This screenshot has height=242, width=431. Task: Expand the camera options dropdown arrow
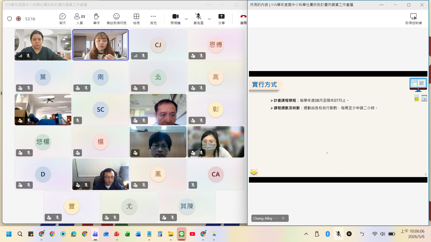click(x=186, y=19)
